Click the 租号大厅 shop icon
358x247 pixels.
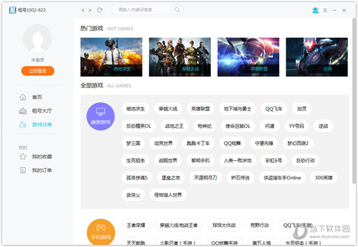(23, 111)
